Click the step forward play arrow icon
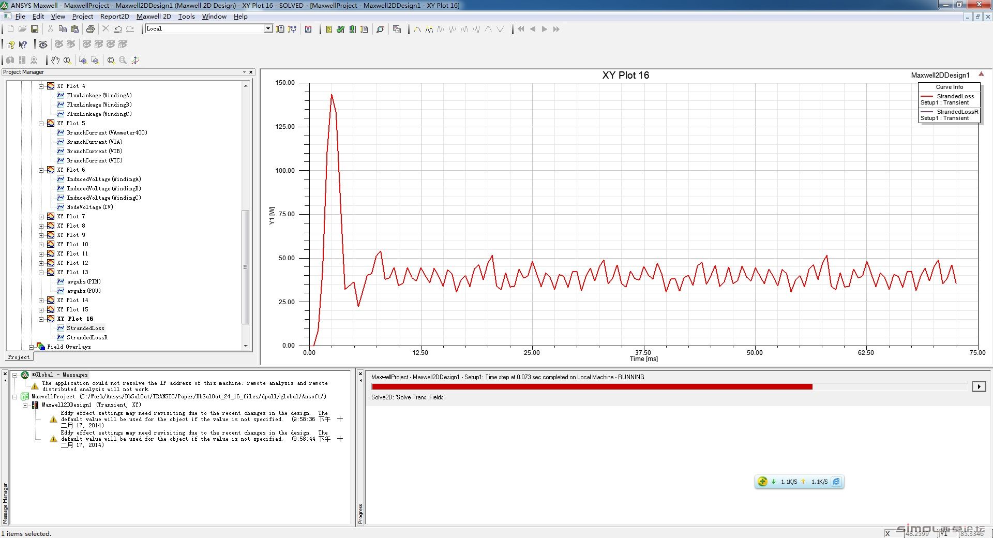 [x=545, y=29]
